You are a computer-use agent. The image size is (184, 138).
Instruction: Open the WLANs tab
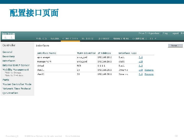tap(55, 39)
